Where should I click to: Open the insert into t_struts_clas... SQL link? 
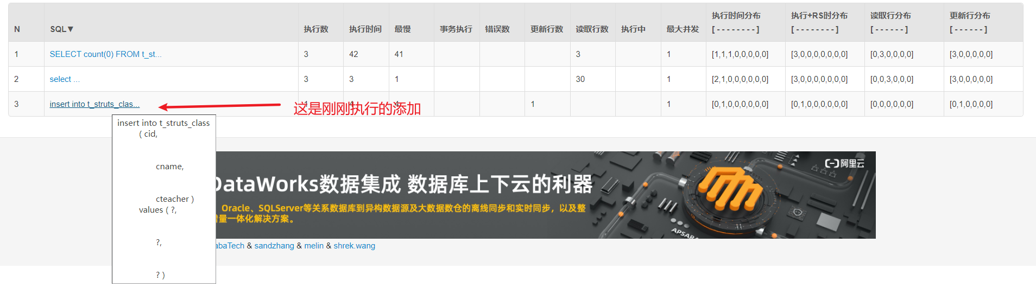tap(94, 104)
